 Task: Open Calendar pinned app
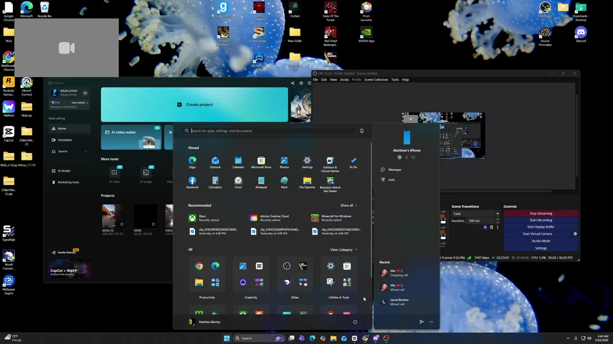click(x=238, y=162)
